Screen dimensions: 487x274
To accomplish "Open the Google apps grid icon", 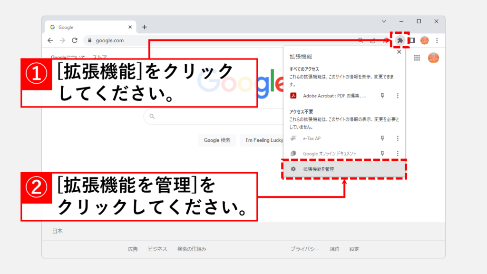I will tap(417, 58).
